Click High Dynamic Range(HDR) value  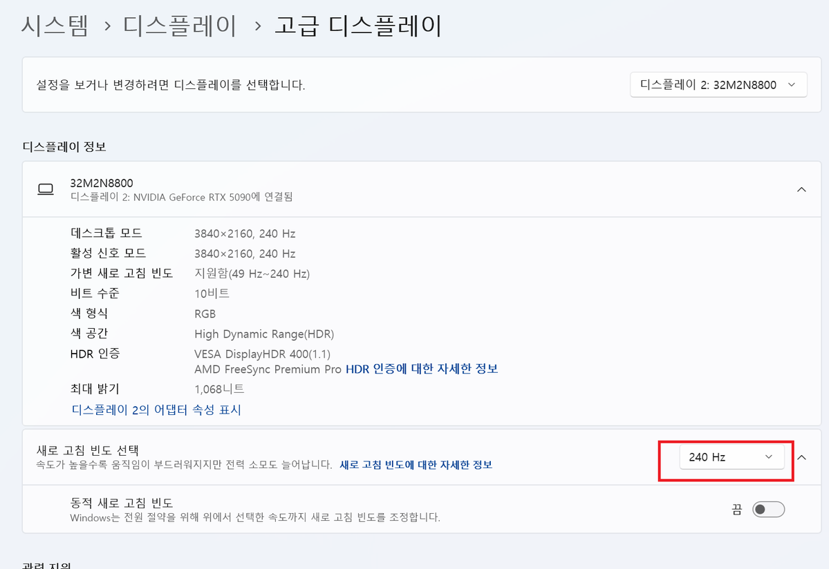tap(264, 334)
